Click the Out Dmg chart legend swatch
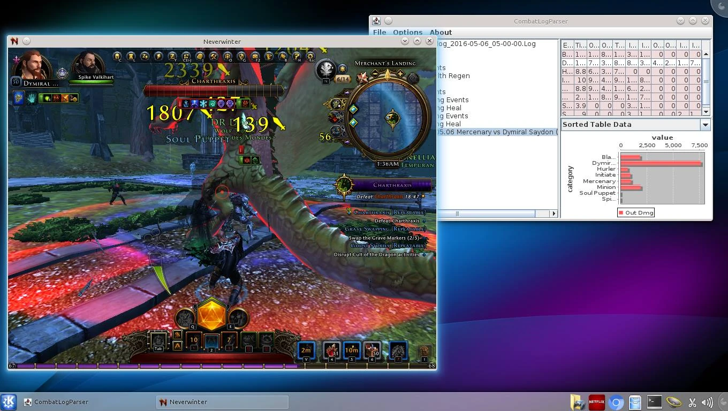 click(621, 212)
